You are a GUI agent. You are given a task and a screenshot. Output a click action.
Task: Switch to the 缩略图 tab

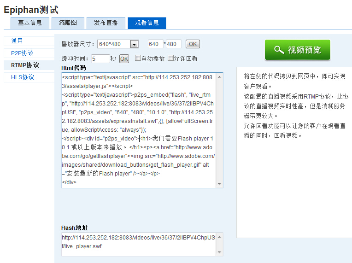coord(65,23)
